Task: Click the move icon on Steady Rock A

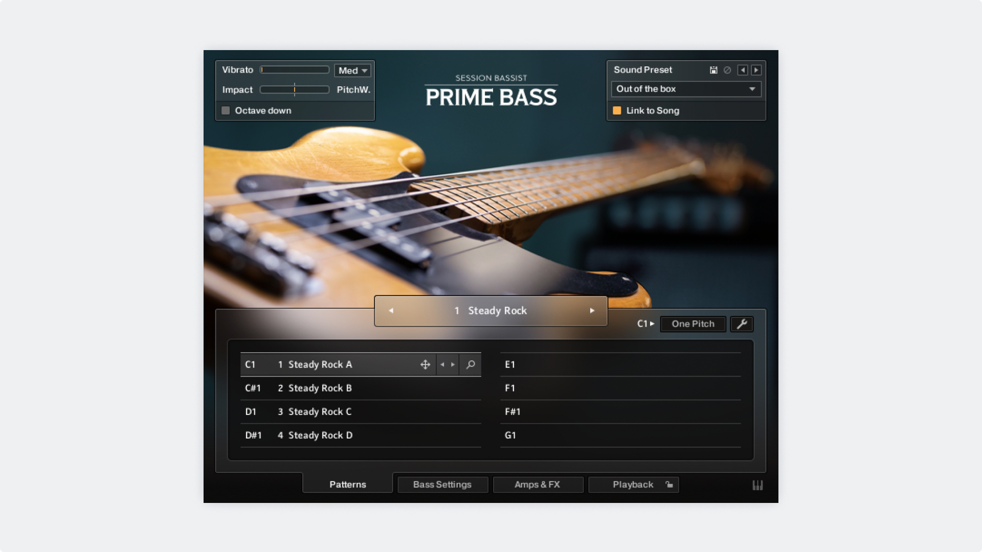Action: pyautogui.click(x=425, y=364)
